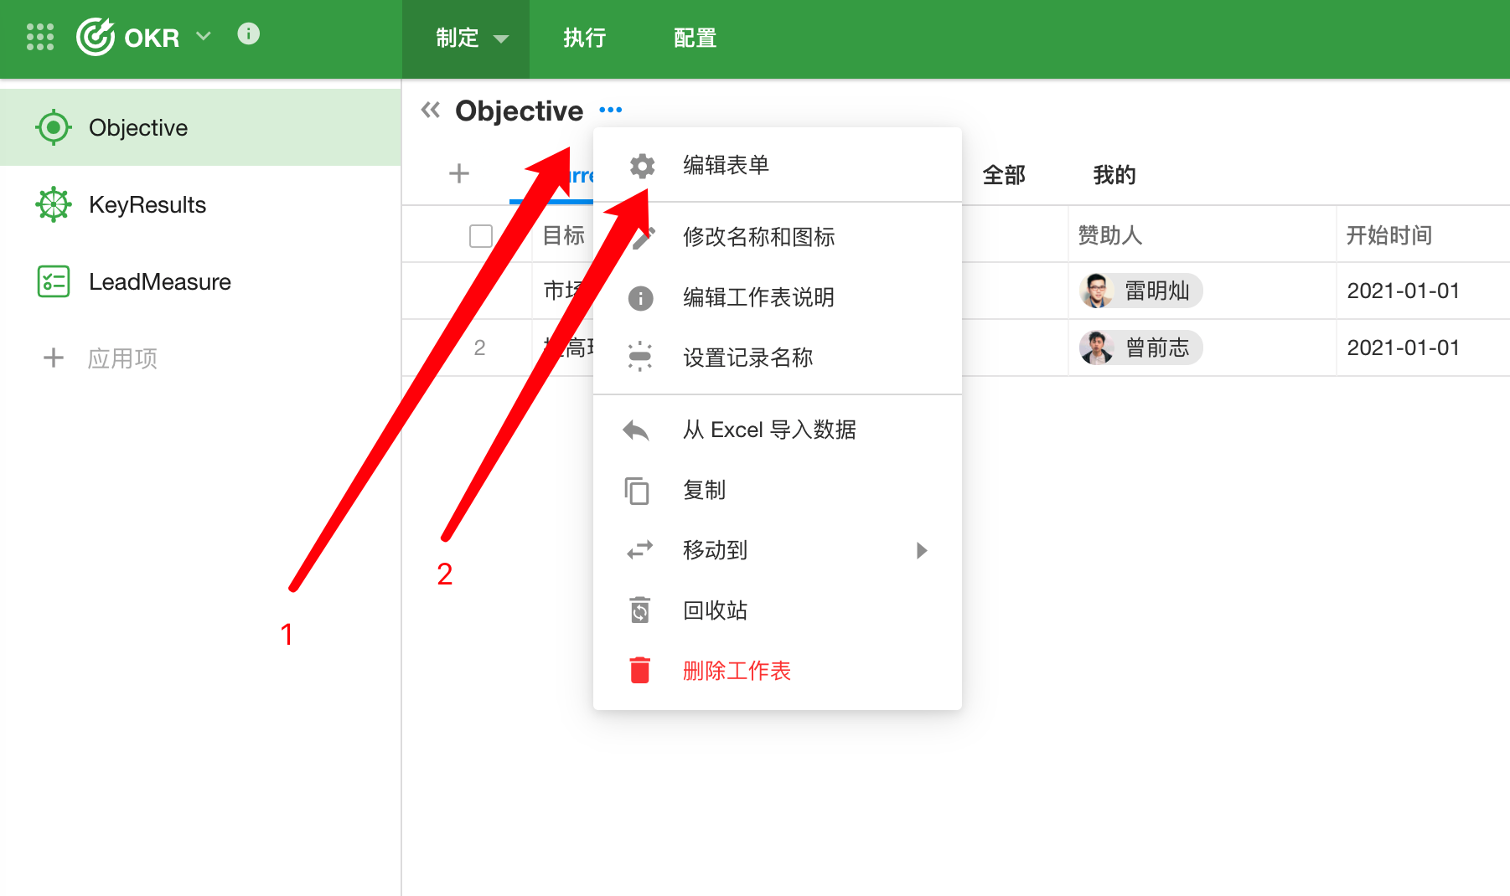
Task: Click the 雷明灿 sponsor chip
Action: [x=1141, y=291]
